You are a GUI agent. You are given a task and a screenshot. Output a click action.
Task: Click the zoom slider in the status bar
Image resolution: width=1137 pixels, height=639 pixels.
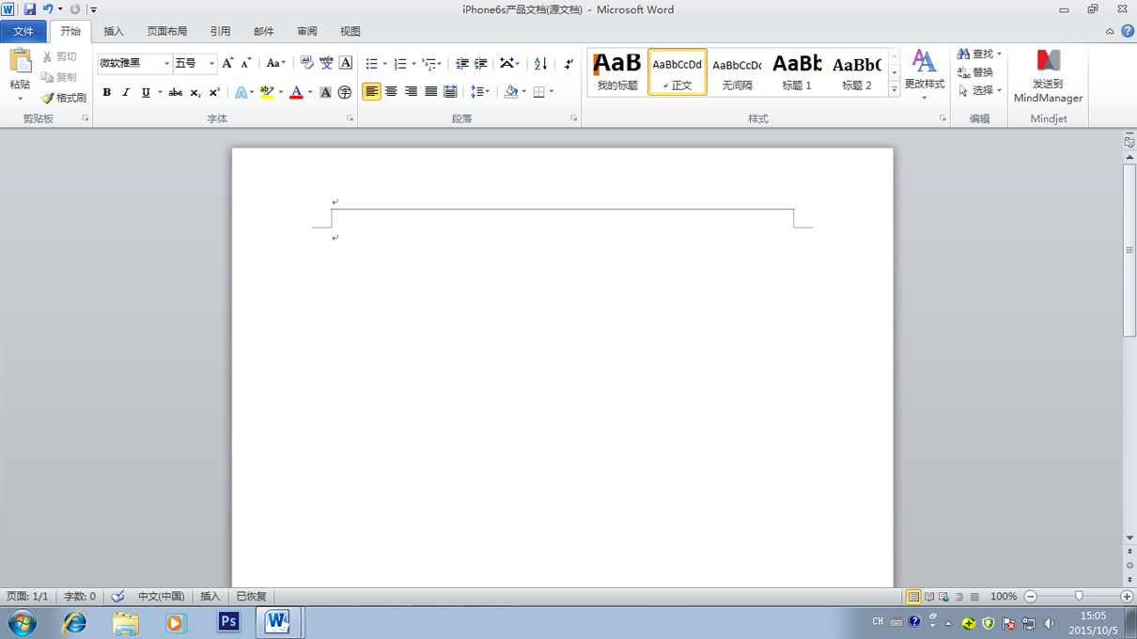(1079, 596)
